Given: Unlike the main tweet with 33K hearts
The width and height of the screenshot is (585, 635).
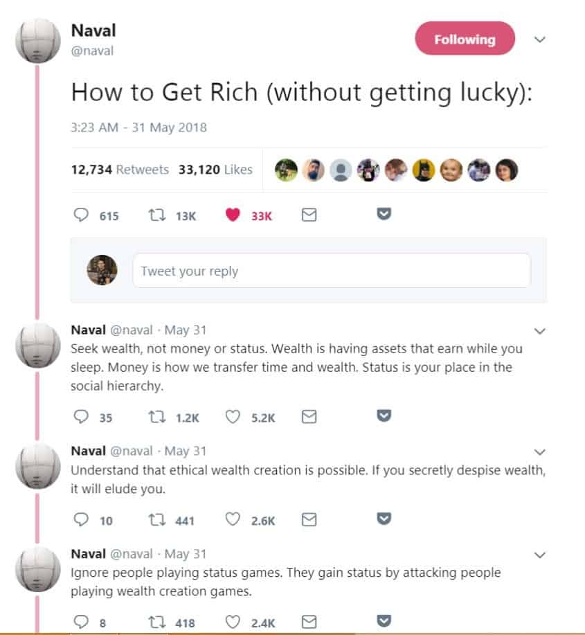Looking at the screenshot, I should (233, 215).
